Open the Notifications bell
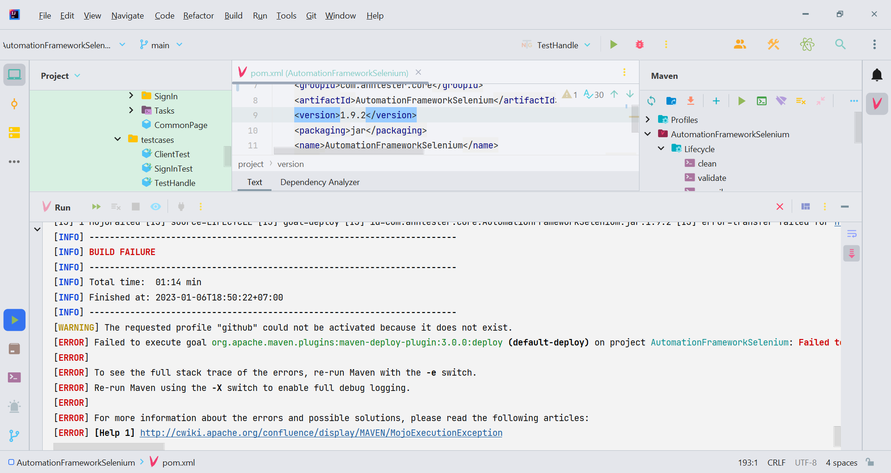 (x=877, y=75)
